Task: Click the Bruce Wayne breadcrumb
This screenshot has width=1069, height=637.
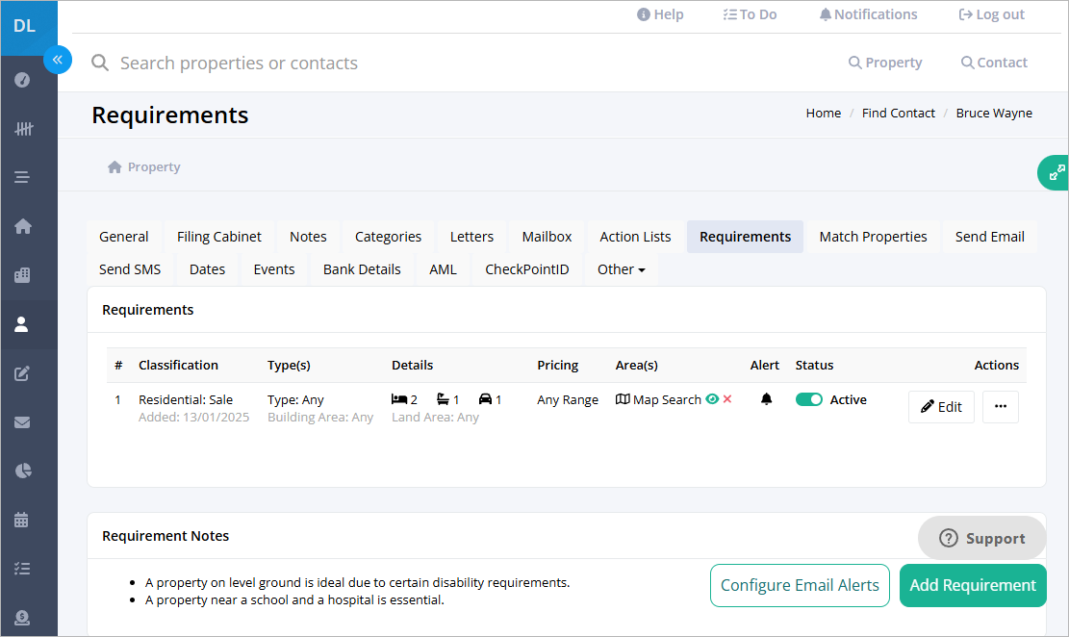Action: point(994,114)
